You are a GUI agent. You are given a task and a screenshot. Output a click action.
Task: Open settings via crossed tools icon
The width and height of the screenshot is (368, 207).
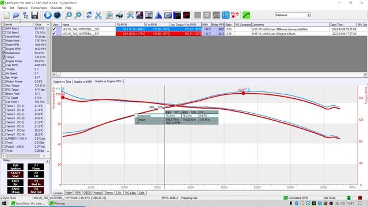point(130,16)
